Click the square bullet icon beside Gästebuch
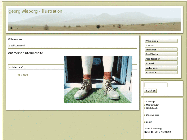 click(x=144, y=108)
